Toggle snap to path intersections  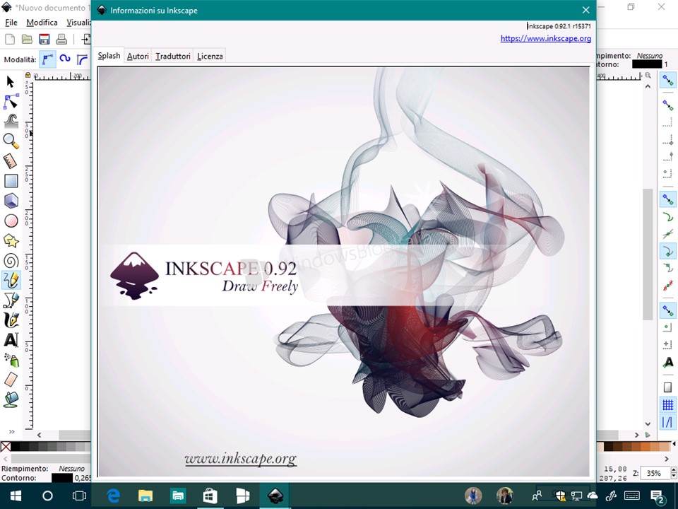pos(668,234)
